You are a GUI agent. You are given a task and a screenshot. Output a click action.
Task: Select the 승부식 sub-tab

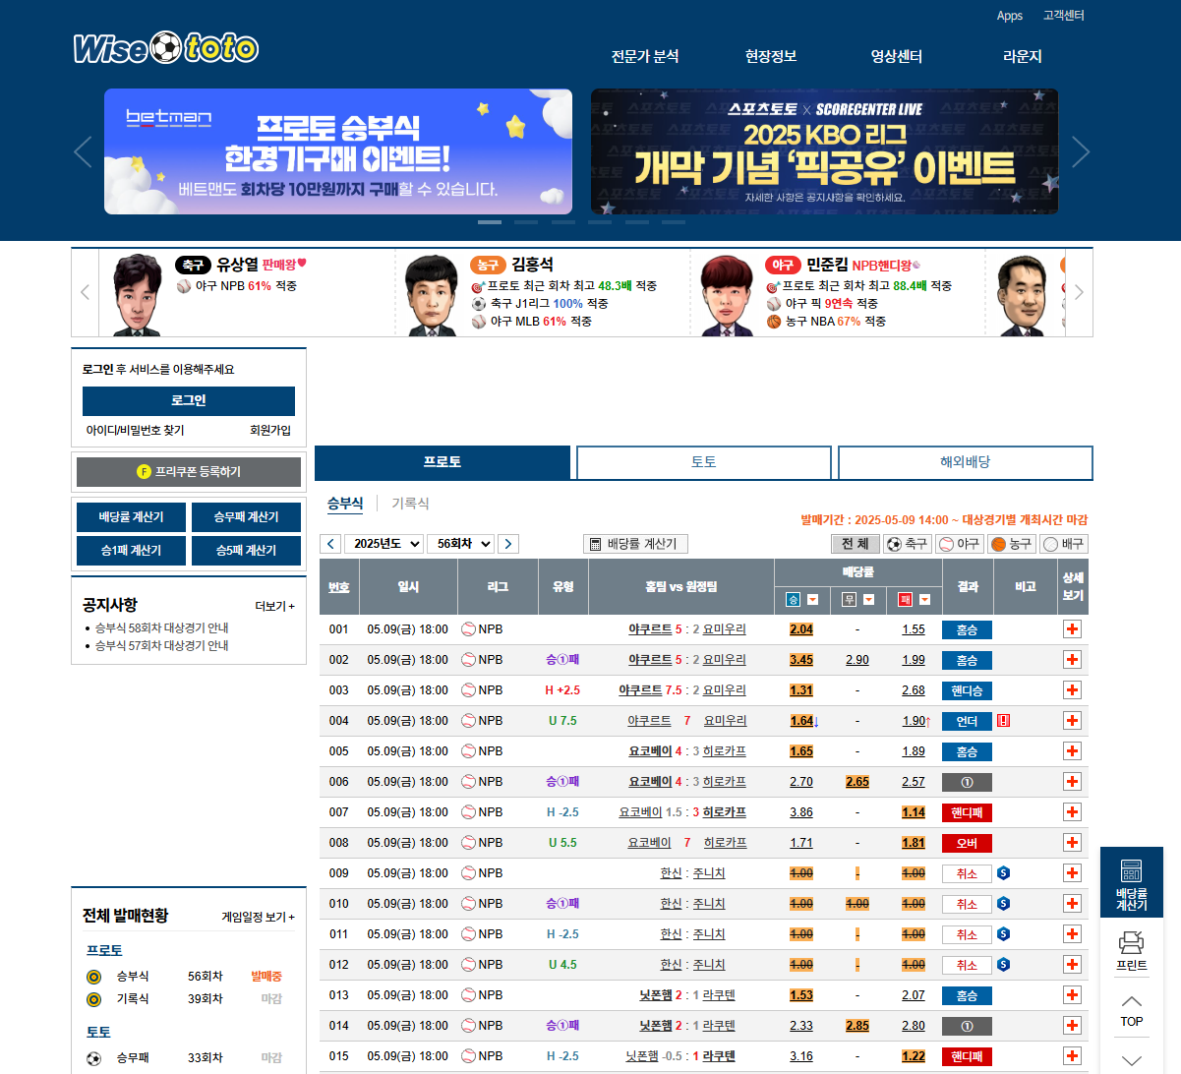click(x=345, y=504)
